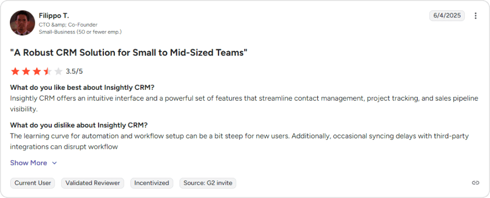Click the first filled rating star
This screenshot has height=198, width=490.
pos(15,71)
